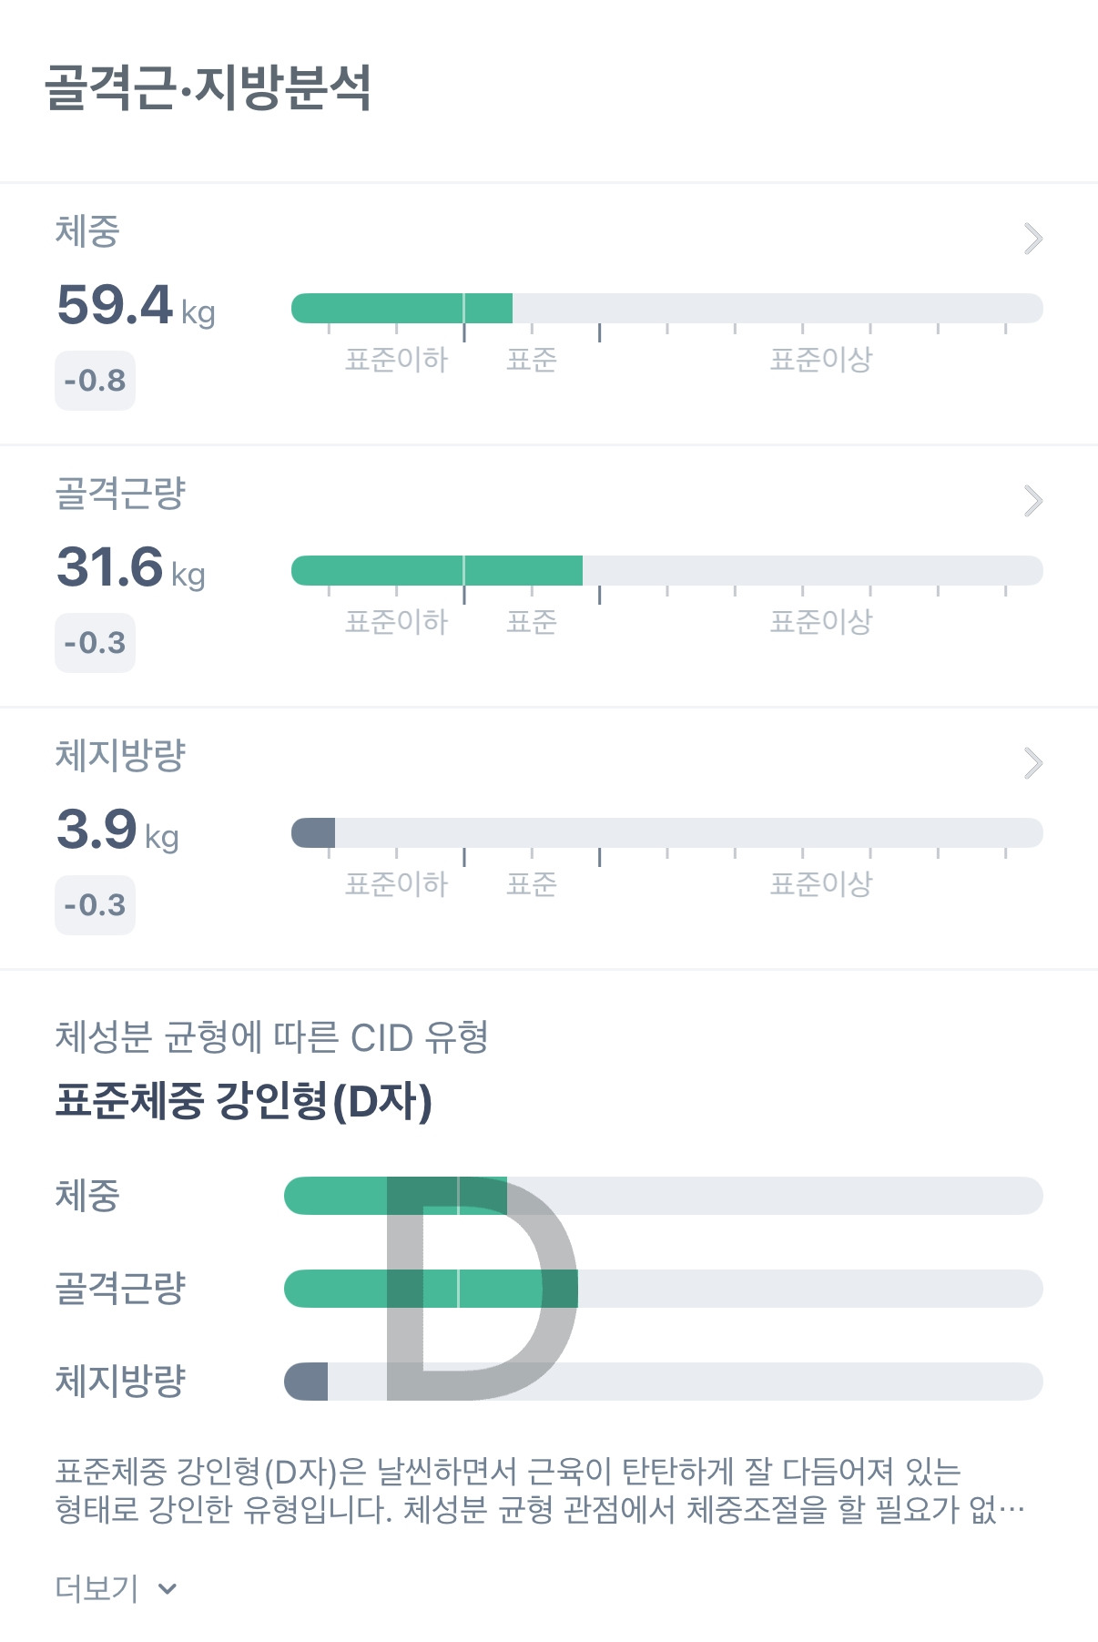Image resolution: width=1098 pixels, height=1642 pixels.
Task: Expand description with 더보기
Action: pos(116,1589)
